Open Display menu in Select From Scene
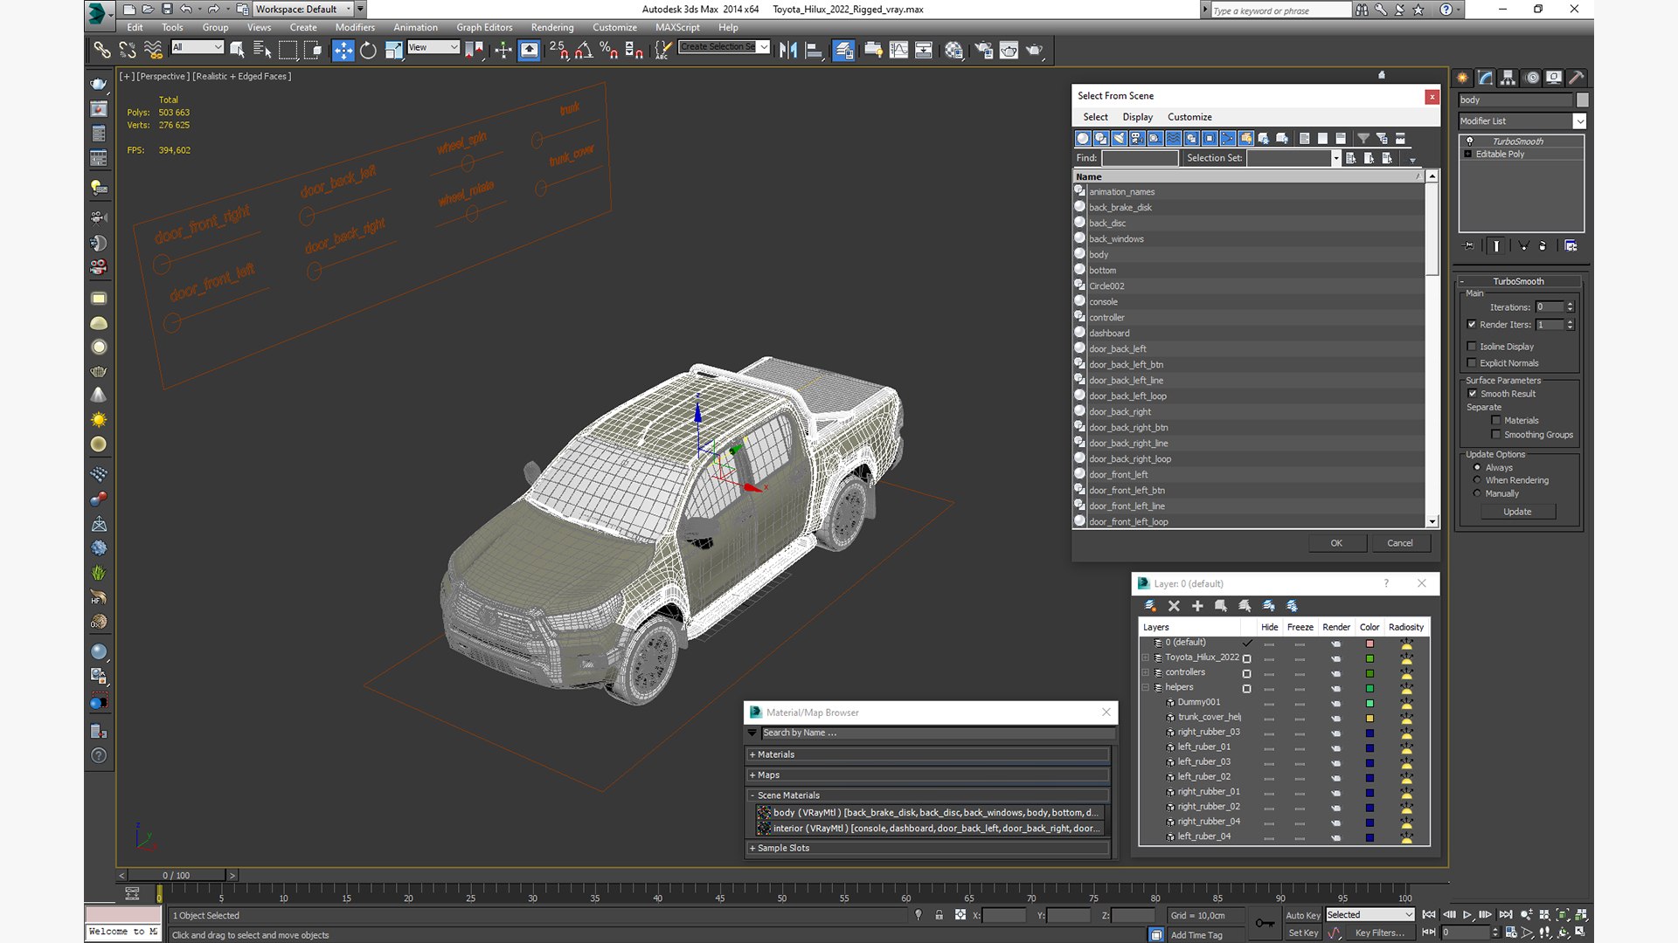 click(x=1137, y=117)
